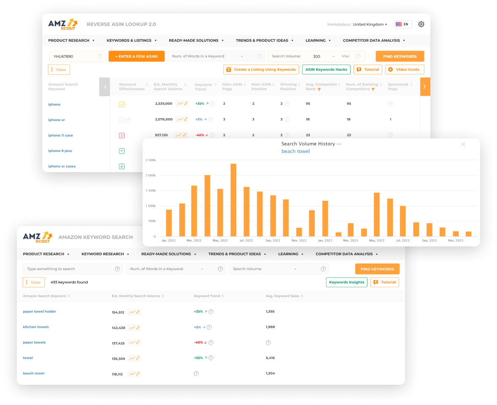
Task: Open the Keyword Research menu
Action: (x=105, y=254)
